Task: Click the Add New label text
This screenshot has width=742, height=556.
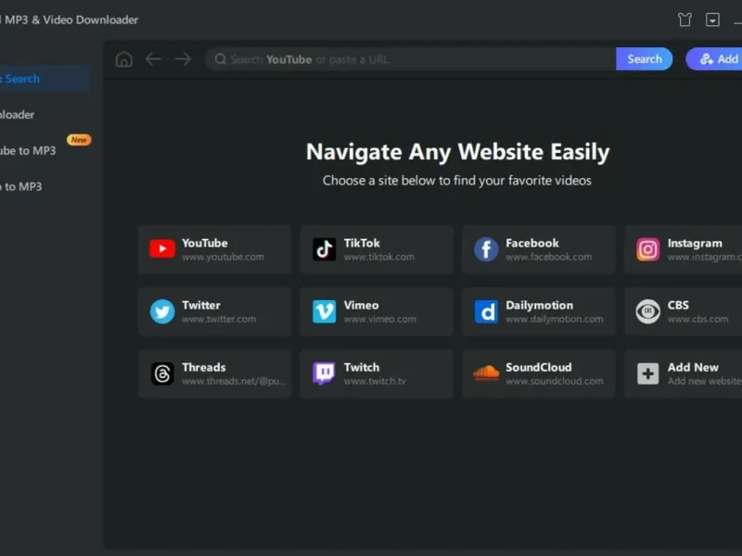Action: point(693,367)
